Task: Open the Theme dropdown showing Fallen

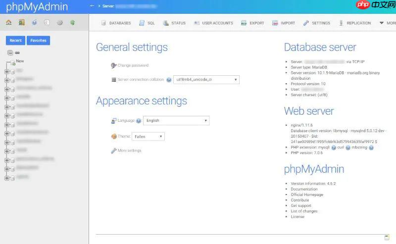Action: pyautogui.click(x=148, y=137)
